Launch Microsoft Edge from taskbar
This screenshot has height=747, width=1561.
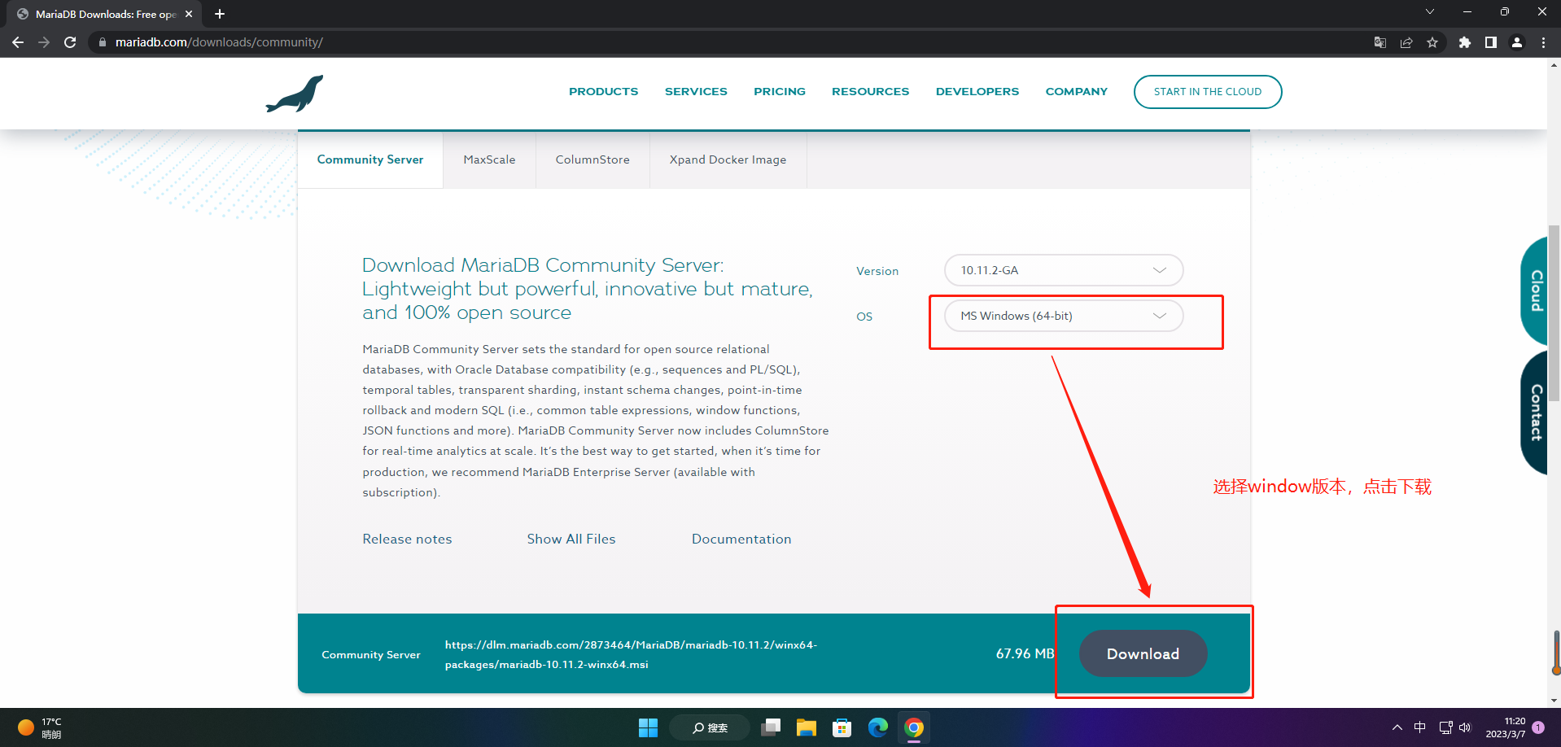(878, 727)
